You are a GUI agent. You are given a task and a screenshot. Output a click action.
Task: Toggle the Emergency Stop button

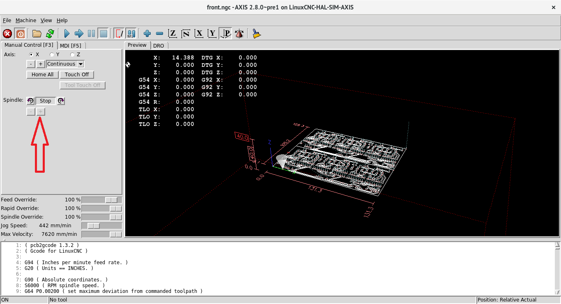coord(7,34)
